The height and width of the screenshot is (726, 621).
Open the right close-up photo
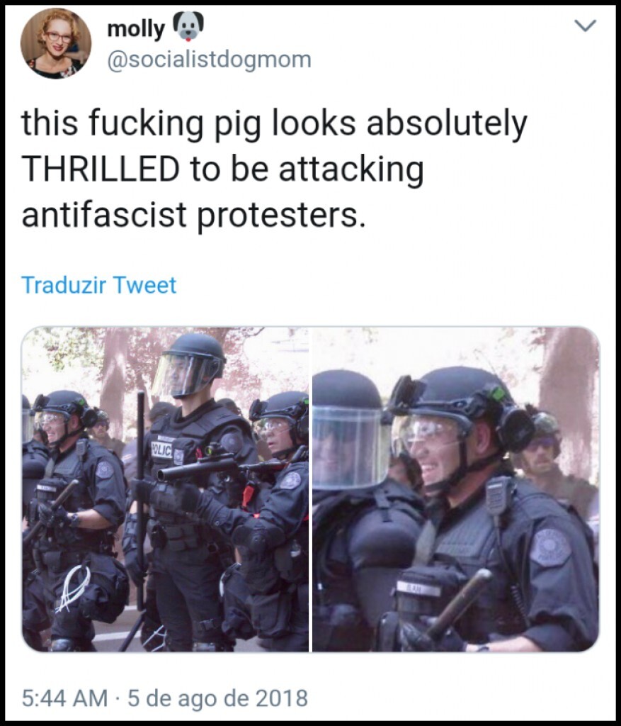click(x=456, y=489)
